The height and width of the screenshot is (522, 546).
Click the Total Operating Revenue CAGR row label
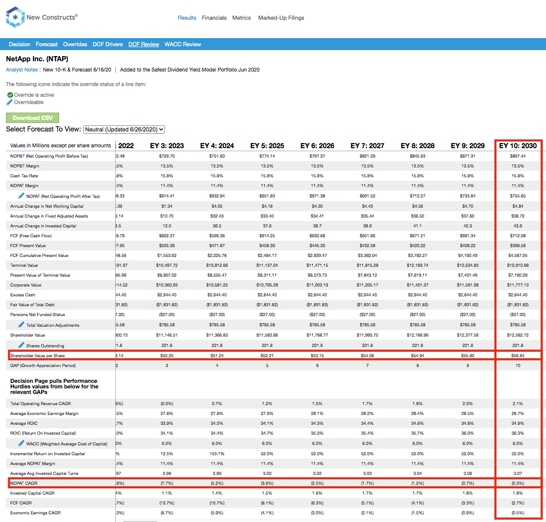click(x=40, y=404)
